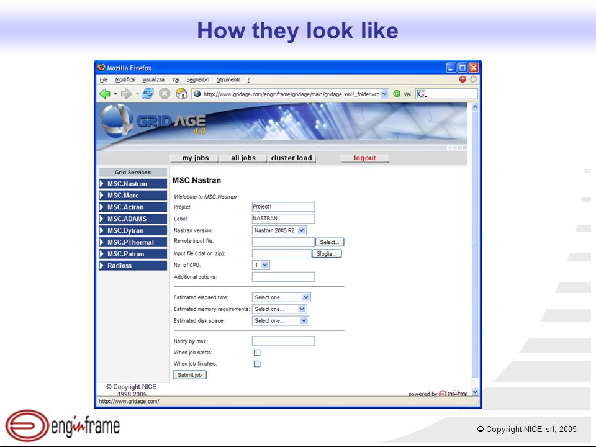The image size is (596, 447).
Task: Click the Firefox back arrow icon
Action: tap(104, 94)
